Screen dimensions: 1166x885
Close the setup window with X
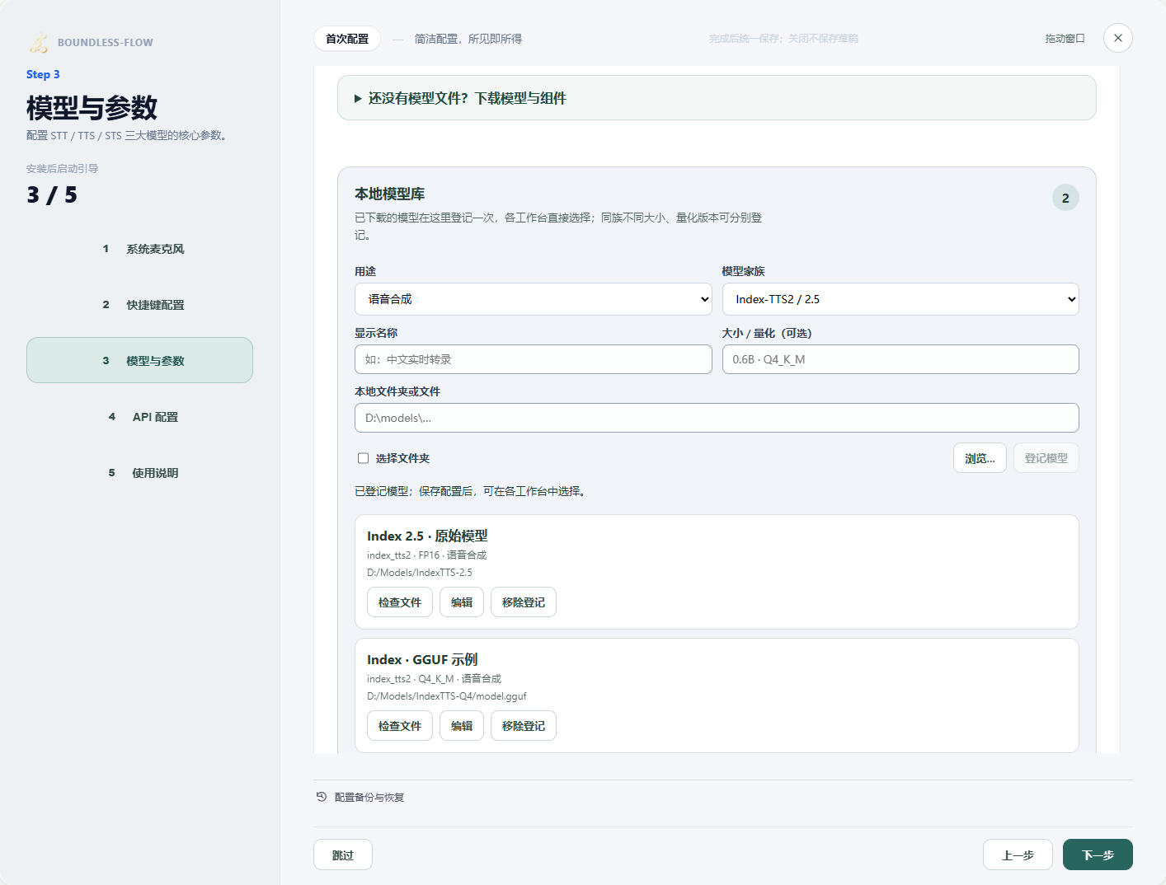coord(1117,38)
